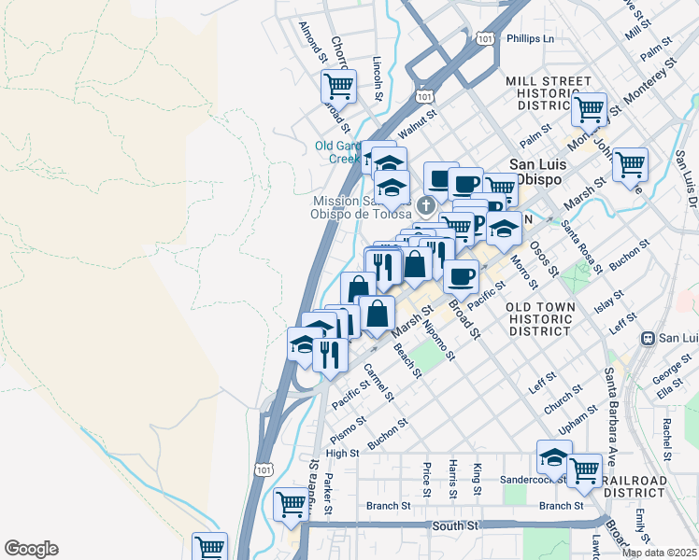Viewport: 699px width, 560px height.
Task: Click the US 101 highway shield near Phillips Ln
Action: 483,38
